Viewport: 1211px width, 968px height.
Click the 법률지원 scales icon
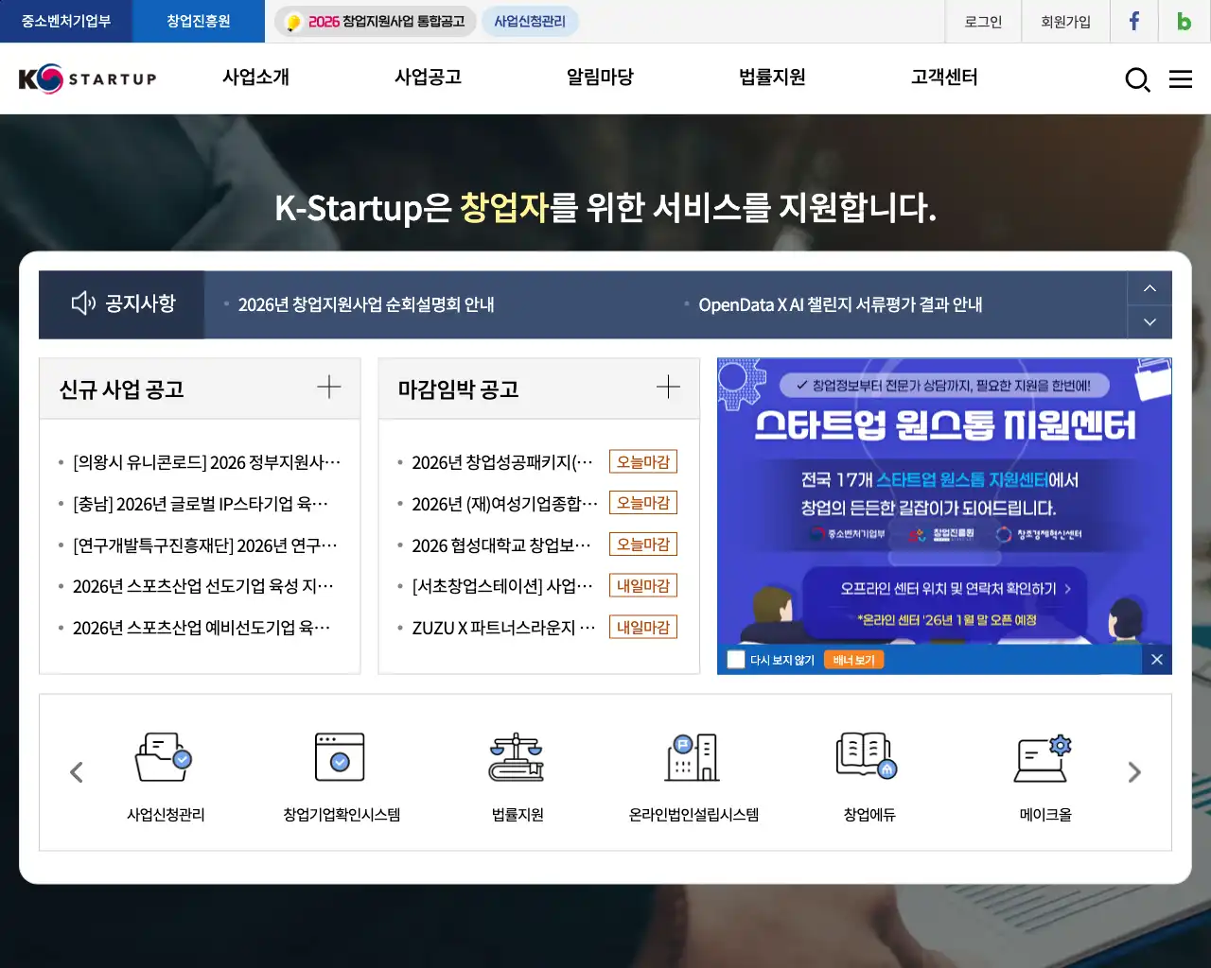[x=515, y=756]
